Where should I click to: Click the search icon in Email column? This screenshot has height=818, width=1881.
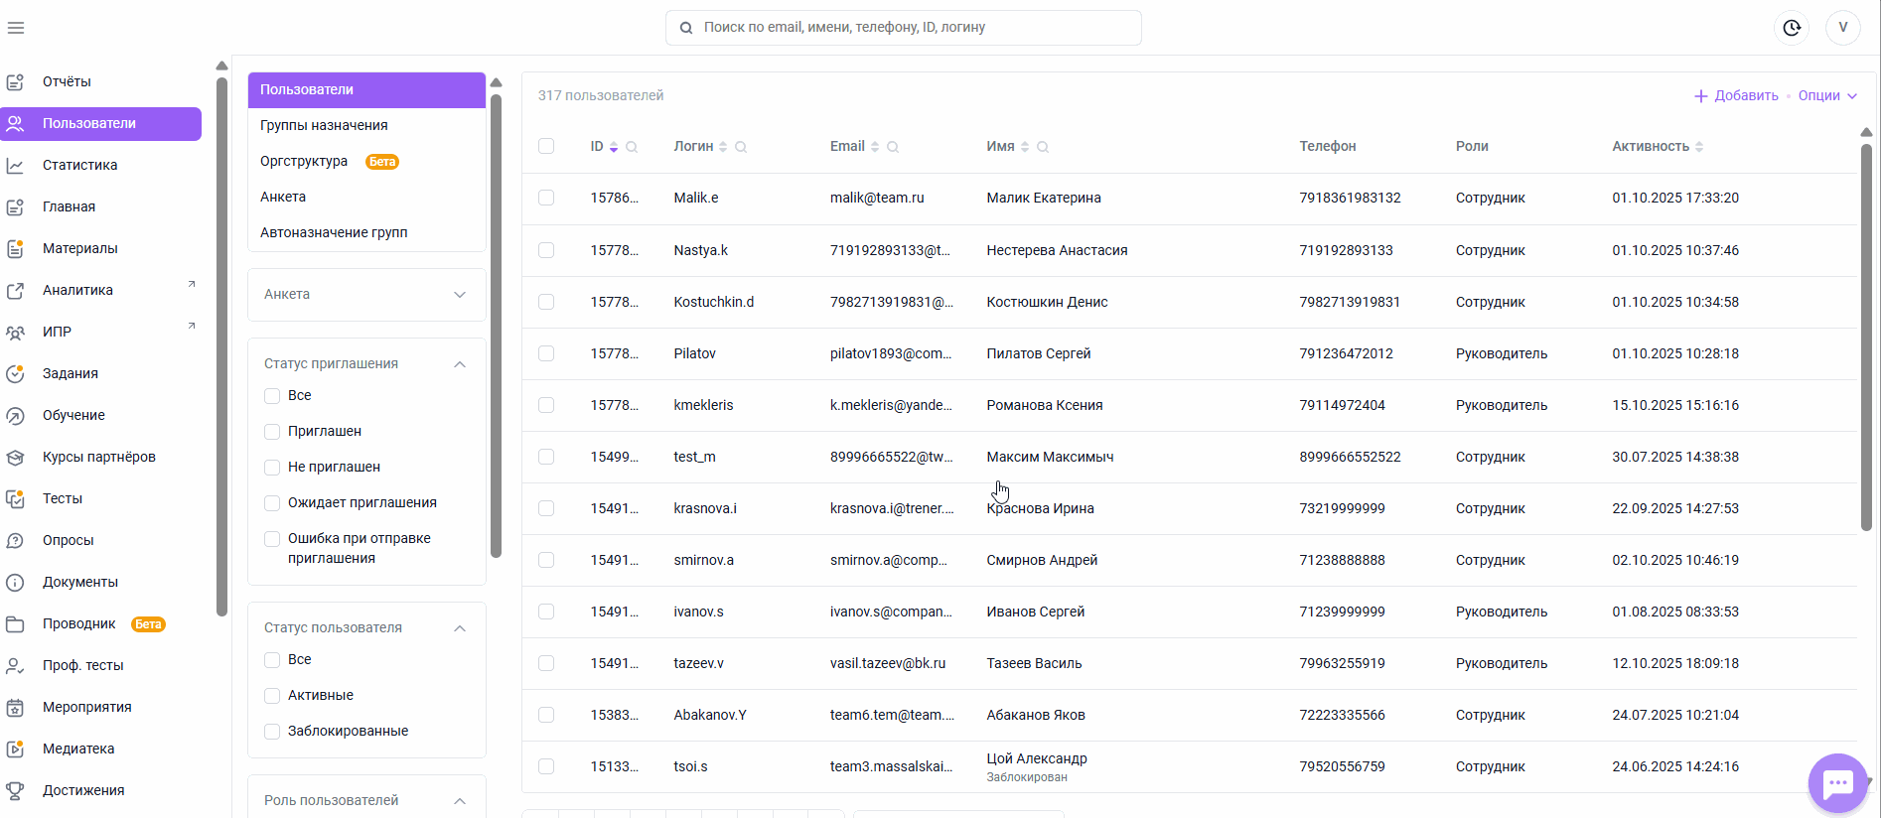(x=893, y=147)
